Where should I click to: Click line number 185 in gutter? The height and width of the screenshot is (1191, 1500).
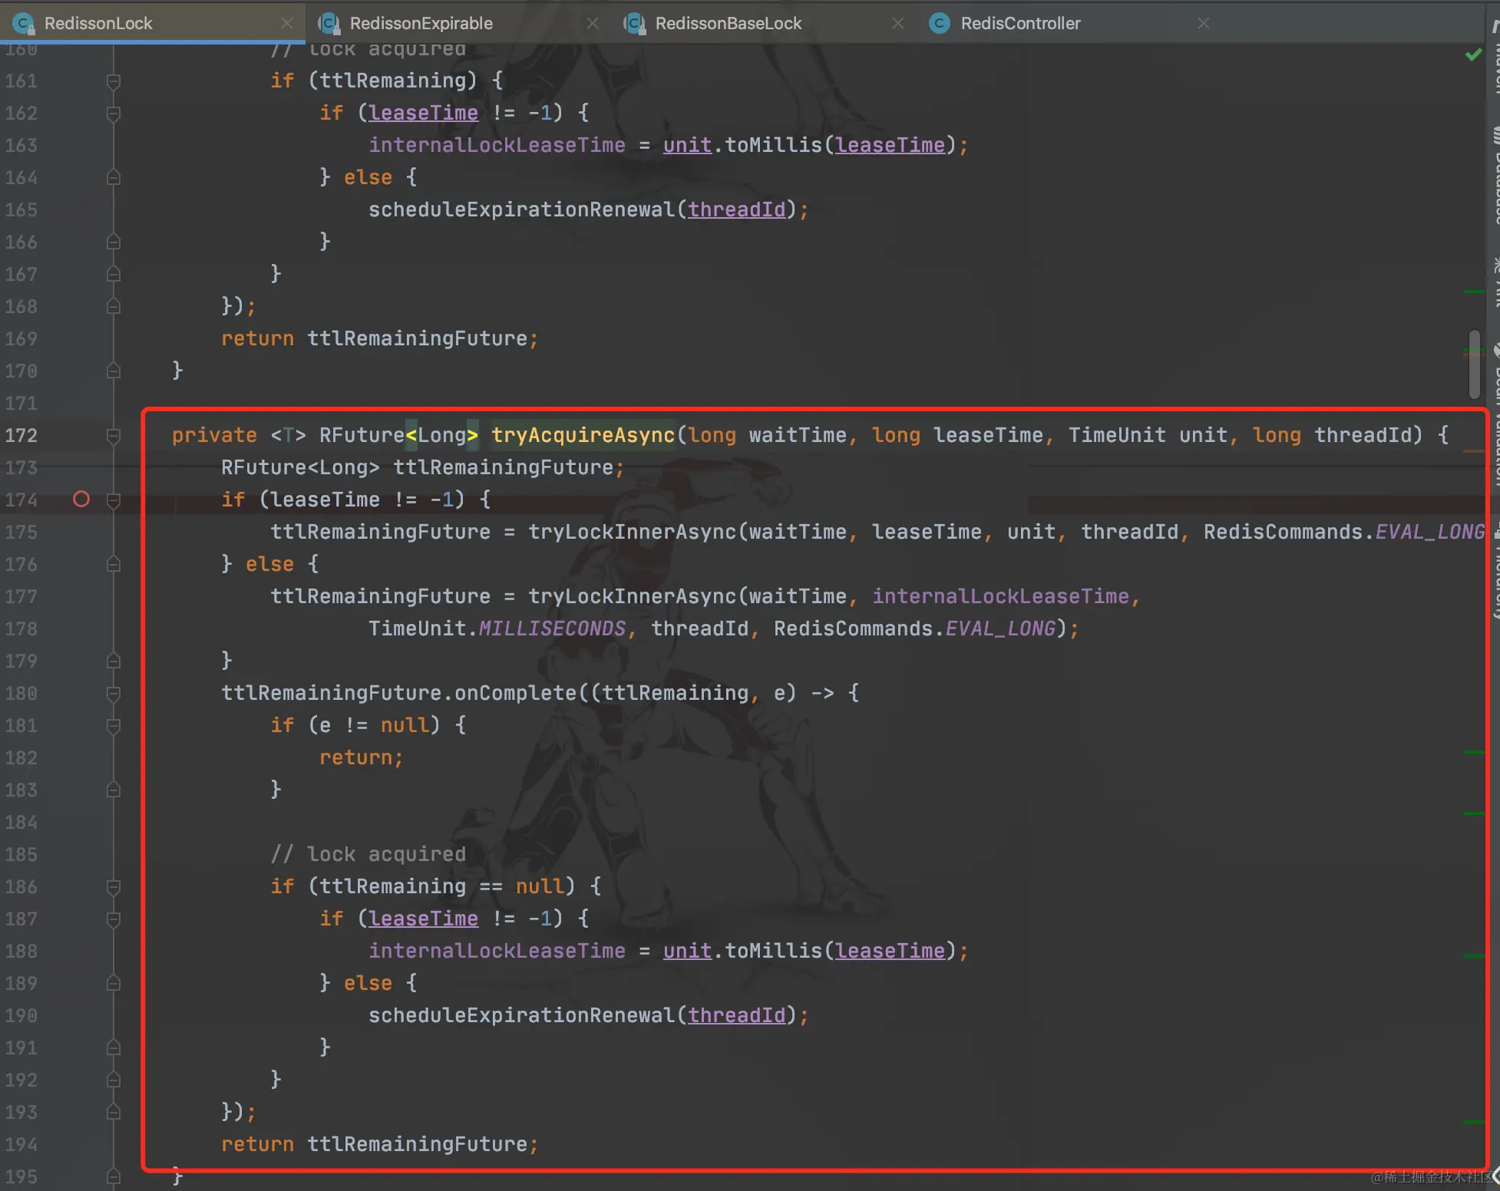(x=21, y=854)
